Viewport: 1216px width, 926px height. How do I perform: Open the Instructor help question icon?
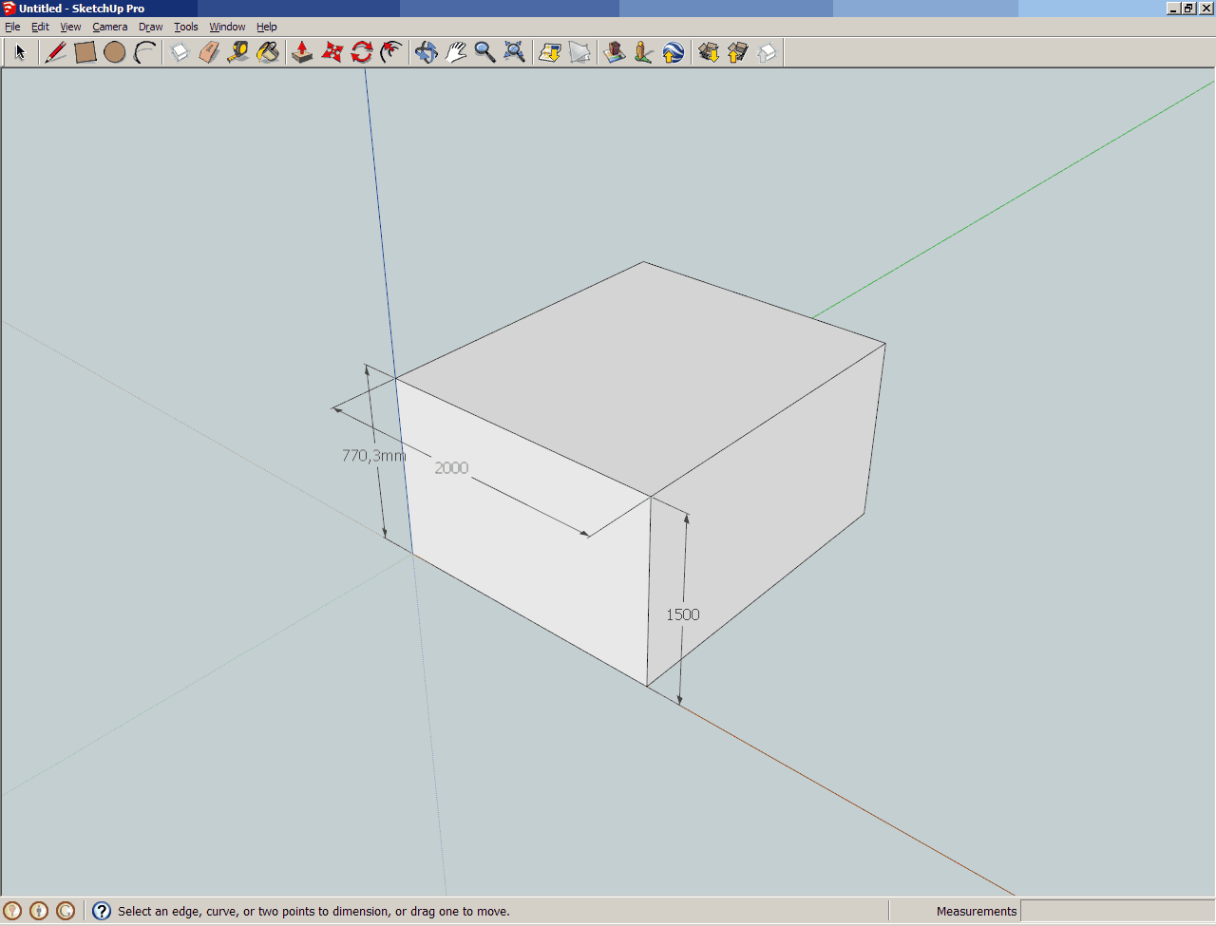click(x=102, y=911)
